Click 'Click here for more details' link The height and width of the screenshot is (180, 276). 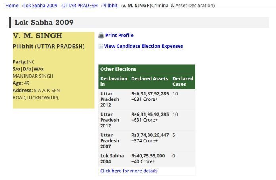click(x=129, y=171)
